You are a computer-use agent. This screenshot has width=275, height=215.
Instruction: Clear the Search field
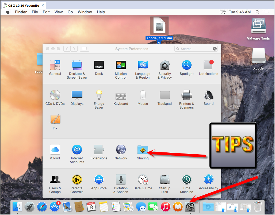pos(215,48)
